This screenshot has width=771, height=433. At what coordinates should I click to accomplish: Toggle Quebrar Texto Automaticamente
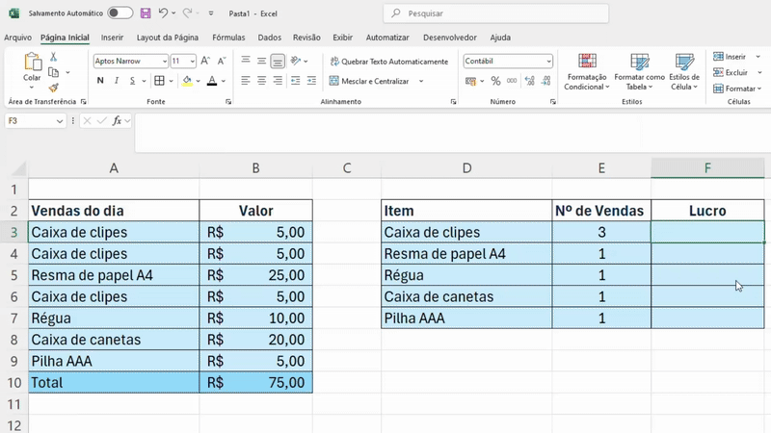(389, 62)
